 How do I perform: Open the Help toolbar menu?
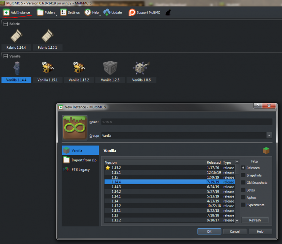click(x=93, y=12)
